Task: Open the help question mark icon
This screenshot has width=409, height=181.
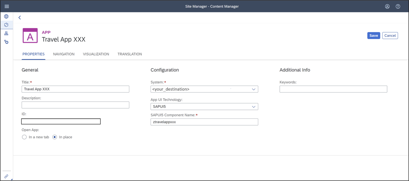Action: click(x=398, y=6)
